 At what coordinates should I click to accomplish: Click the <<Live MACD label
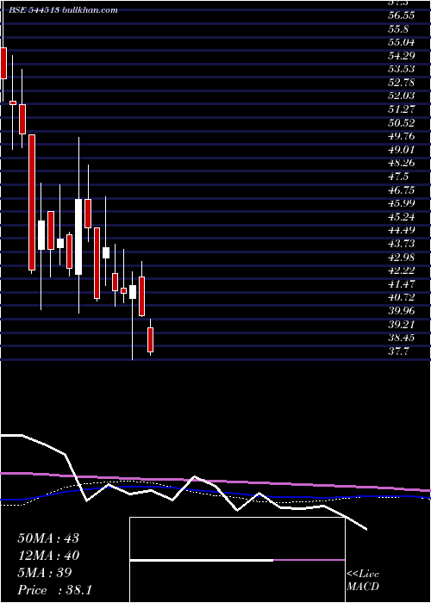363,581
